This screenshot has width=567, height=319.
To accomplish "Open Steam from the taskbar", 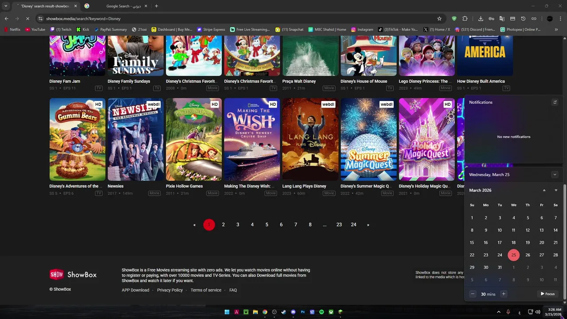I will [x=283, y=312].
